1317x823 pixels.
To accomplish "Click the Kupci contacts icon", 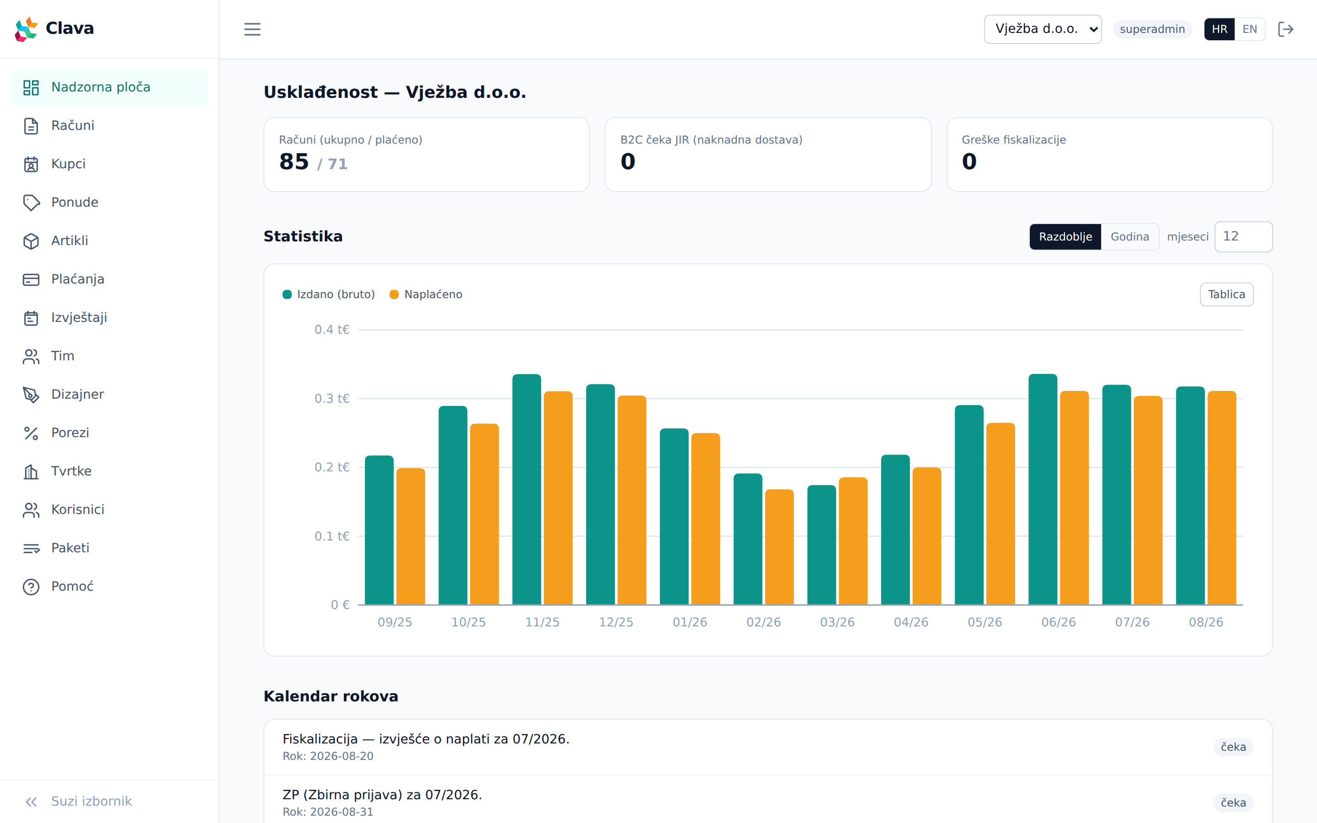I will 31,165.
